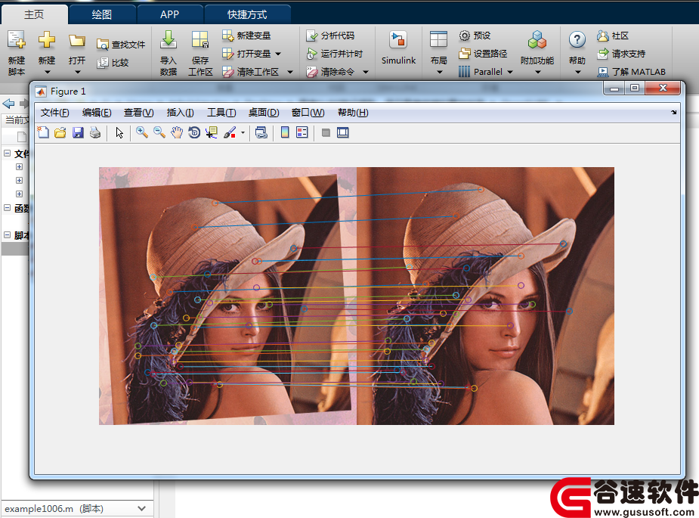Click Hide Plot Tools icon

[x=326, y=132]
